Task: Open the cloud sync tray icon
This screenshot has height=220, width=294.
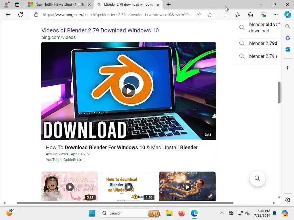Action: (x=231, y=213)
